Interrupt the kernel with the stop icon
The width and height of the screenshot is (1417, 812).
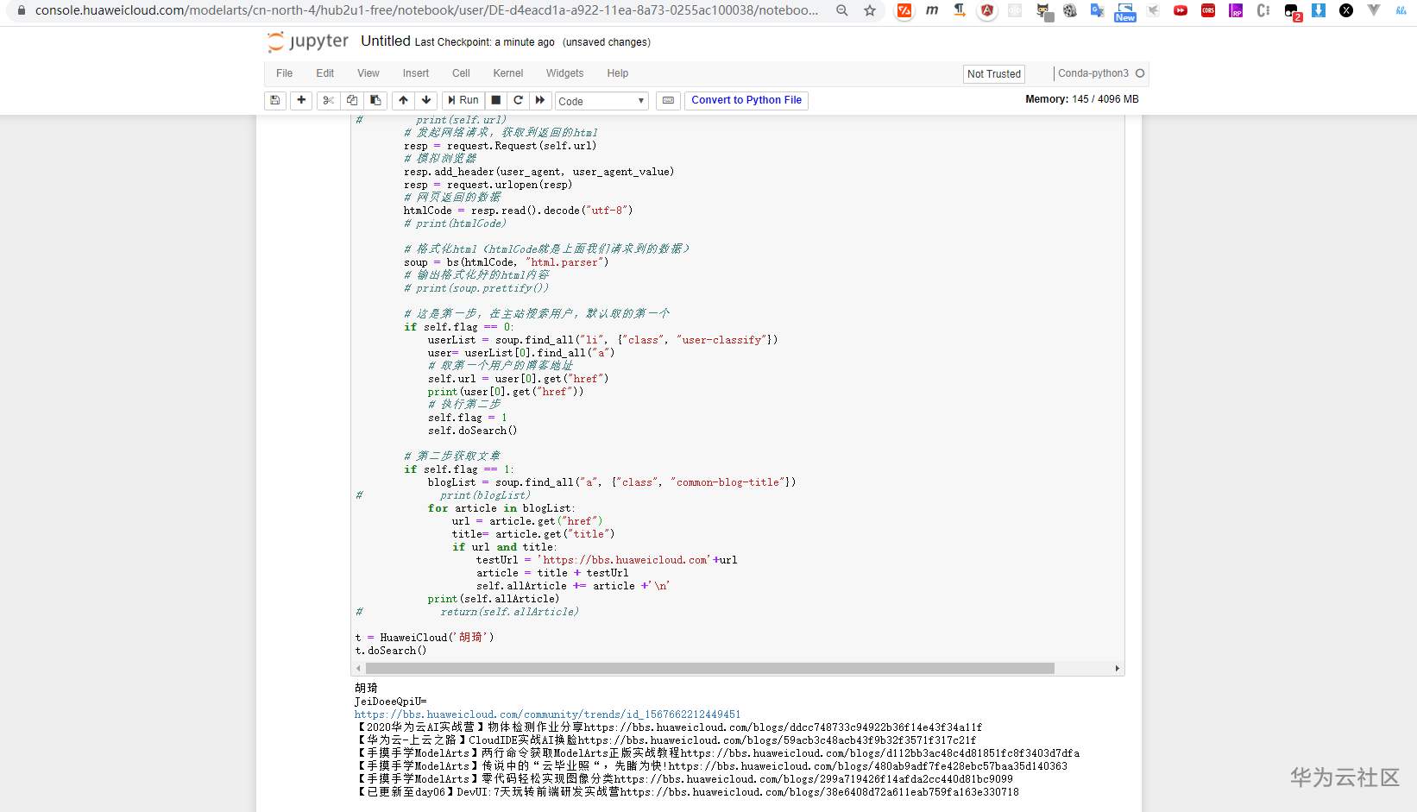click(x=496, y=100)
